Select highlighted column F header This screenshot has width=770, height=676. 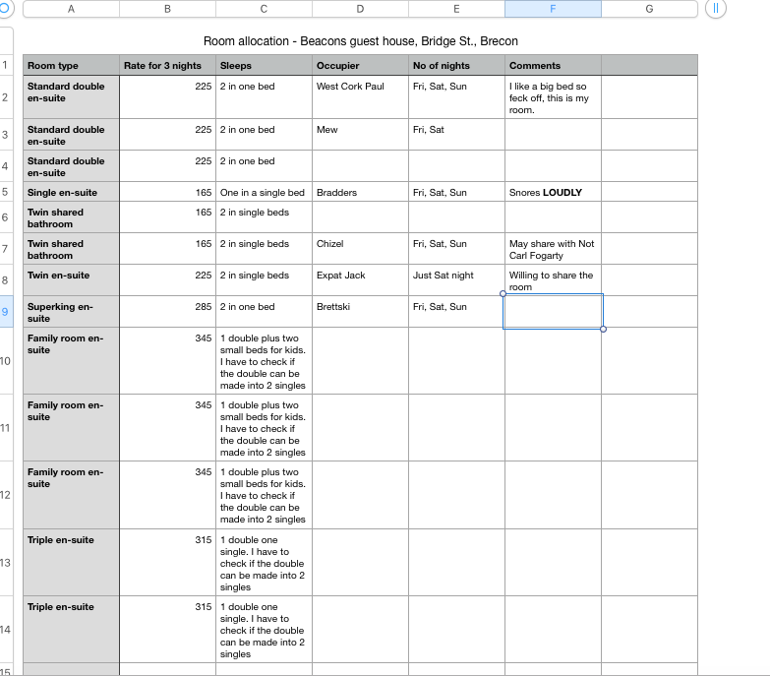pos(553,9)
